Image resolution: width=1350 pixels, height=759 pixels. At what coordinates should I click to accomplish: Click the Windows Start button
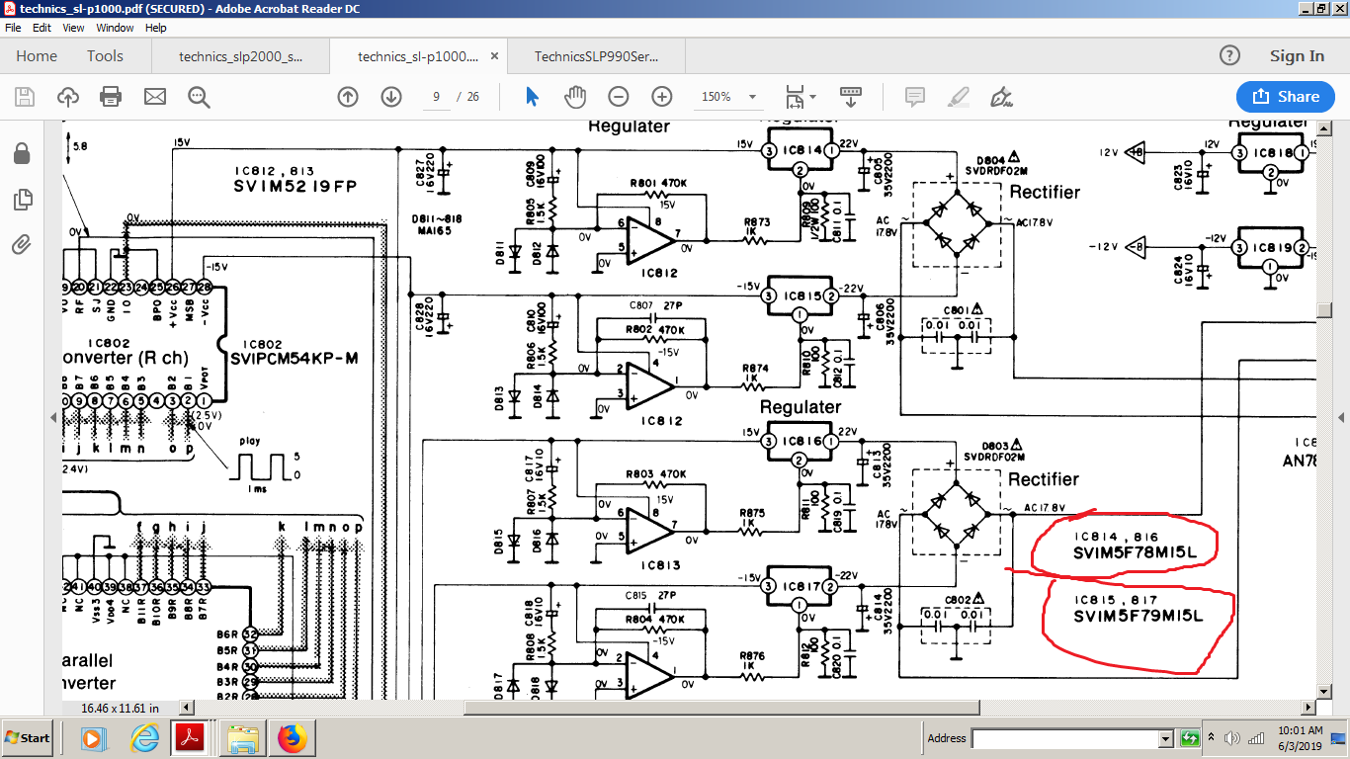(x=28, y=738)
